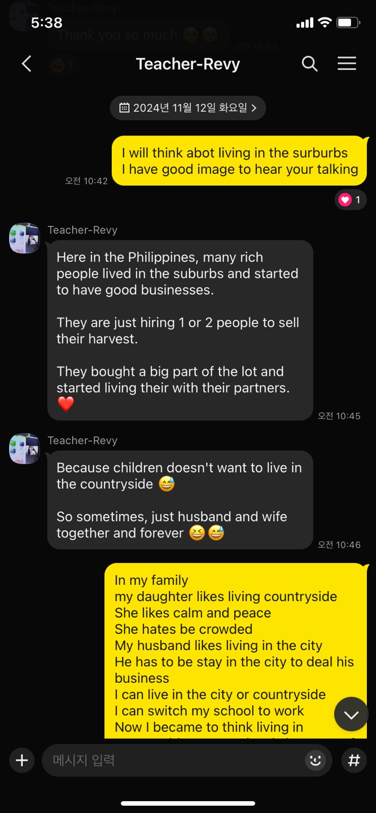Tap sender name above Philippines message

82,230
